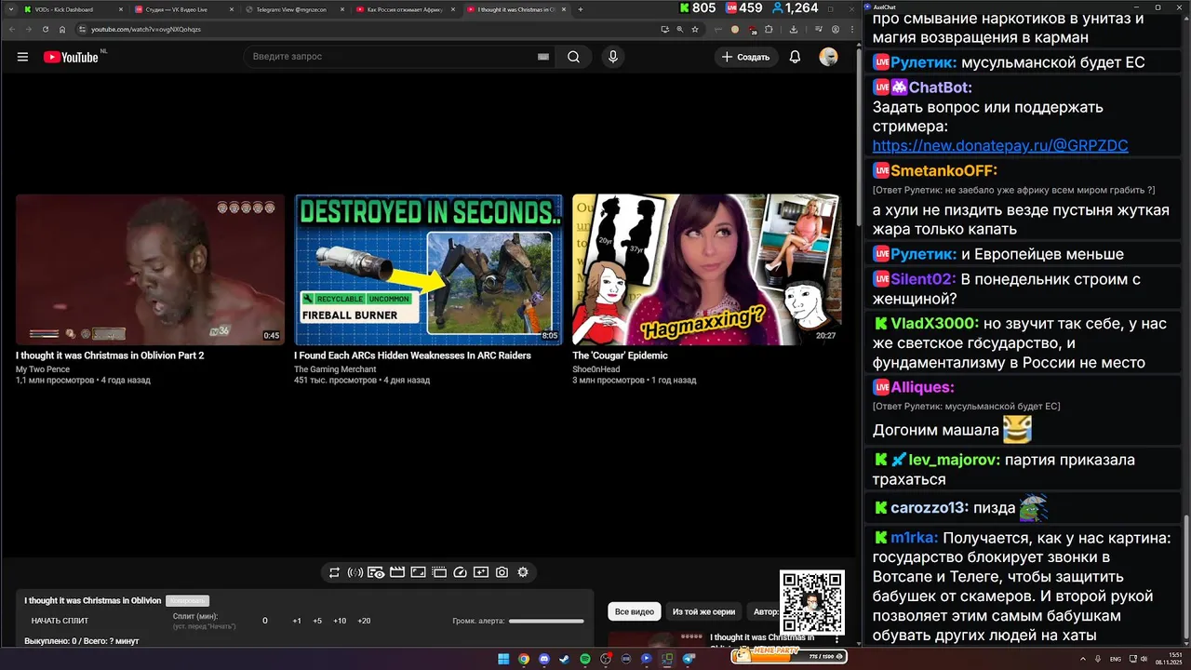Switch to Как Россия отжимает Африку tab
Viewport: 1191px width, 670px height.
click(x=405, y=9)
